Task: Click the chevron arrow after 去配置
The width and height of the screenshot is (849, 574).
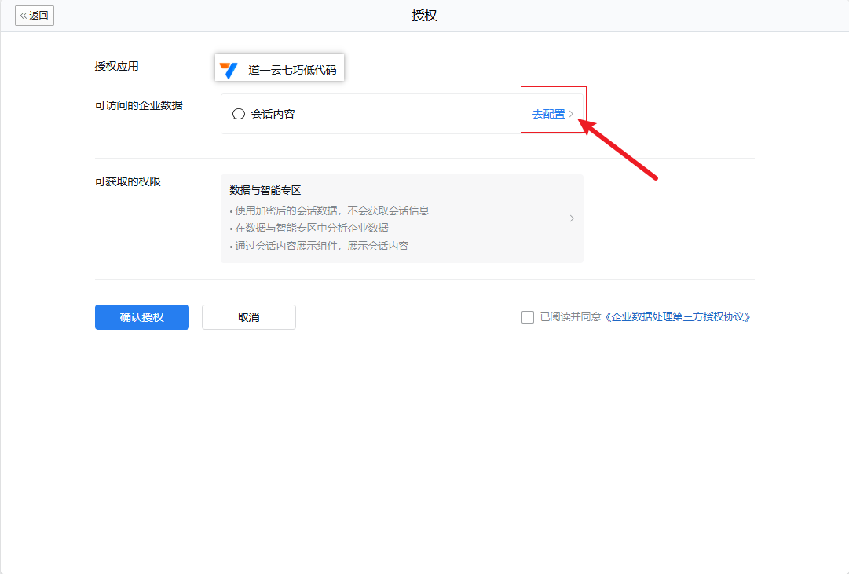Action: (x=571, y=114)
